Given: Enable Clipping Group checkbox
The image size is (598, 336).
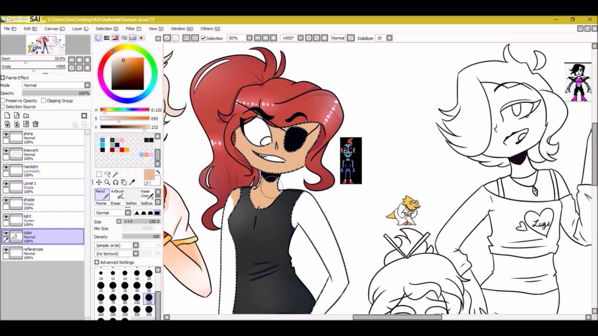Looking at the screenshot, I should click(43, 101).
